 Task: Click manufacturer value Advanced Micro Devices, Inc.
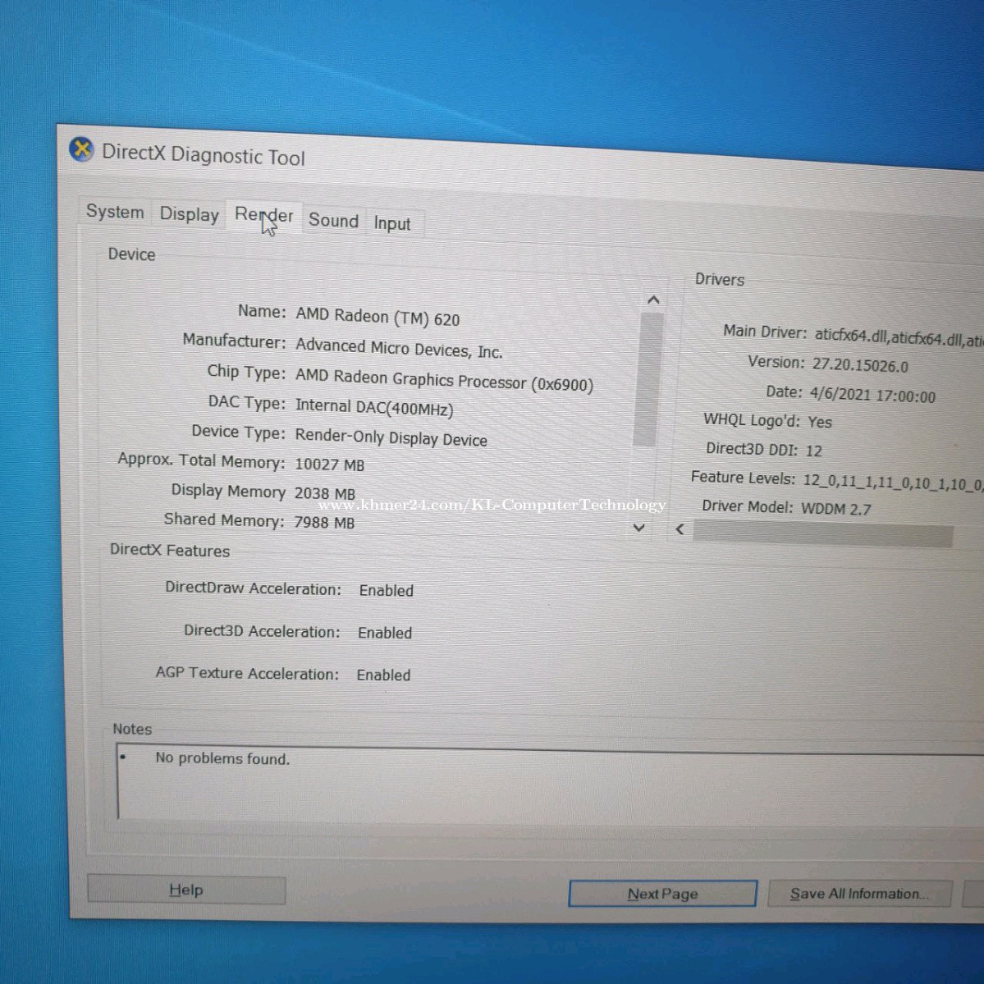[399, 348]
